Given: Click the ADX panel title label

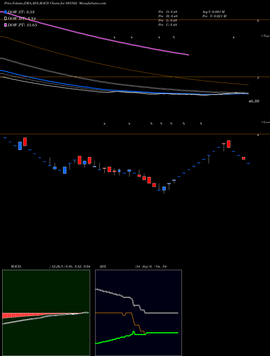Looking at the screenshot, I should [103, 266].
